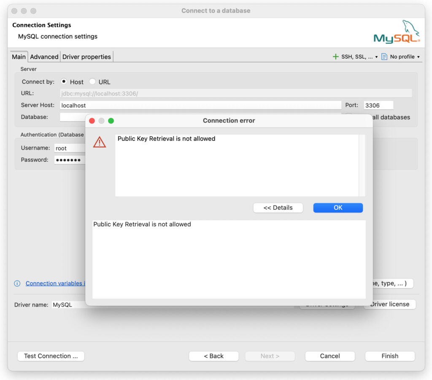Click the Driver license button

[389, 304]
